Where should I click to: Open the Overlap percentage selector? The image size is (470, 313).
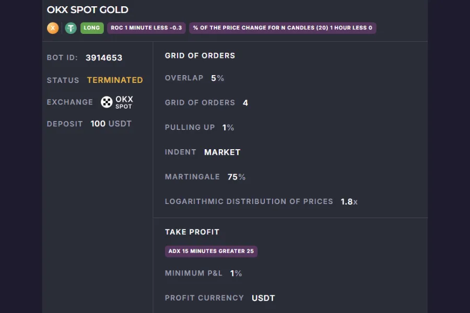pyautogui.click(x=218, y=77)
